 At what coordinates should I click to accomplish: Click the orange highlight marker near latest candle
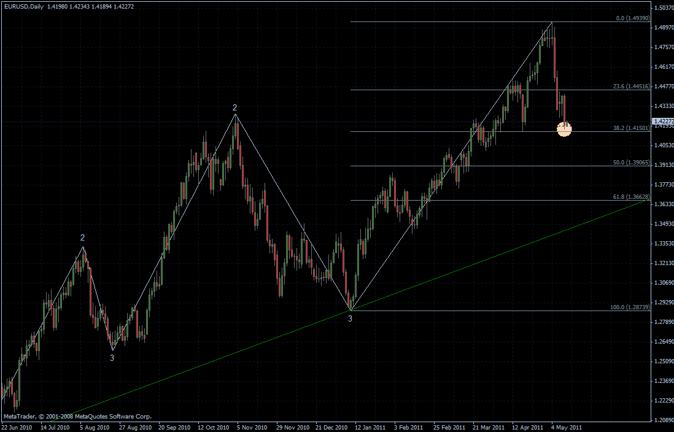pos(564,129)
